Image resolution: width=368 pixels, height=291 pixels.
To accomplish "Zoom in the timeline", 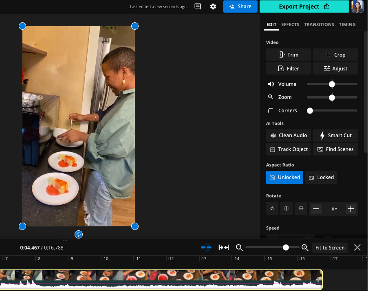I will pyautogui.click(x=305, y=247).
